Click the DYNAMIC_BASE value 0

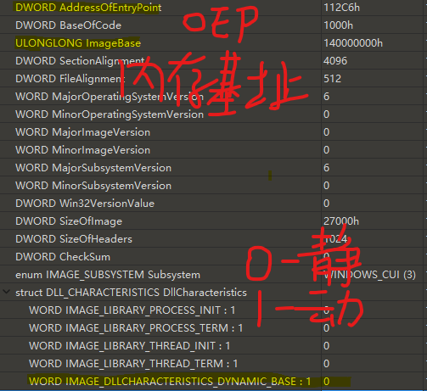[x=327, y=382]
